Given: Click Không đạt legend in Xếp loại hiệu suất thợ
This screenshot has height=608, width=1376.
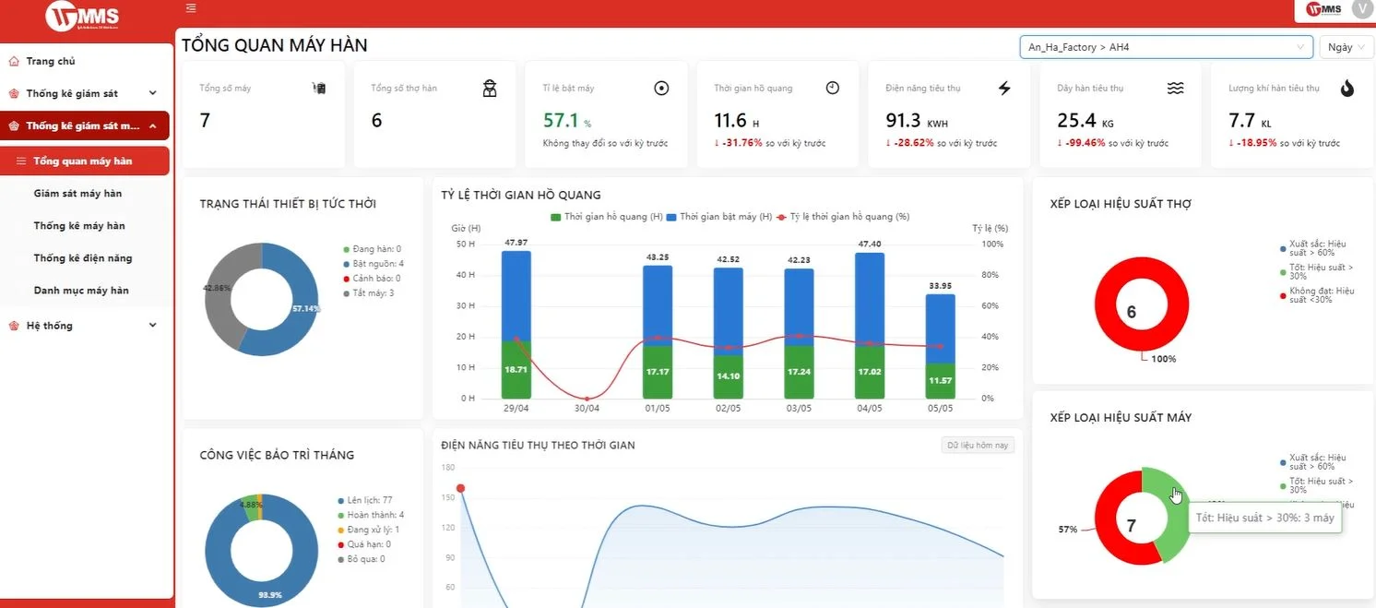Looking at the screenshot, I should pos(1317,295).
